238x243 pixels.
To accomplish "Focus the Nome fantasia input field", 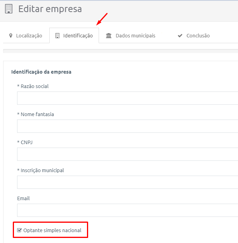I will coord(127,126).
